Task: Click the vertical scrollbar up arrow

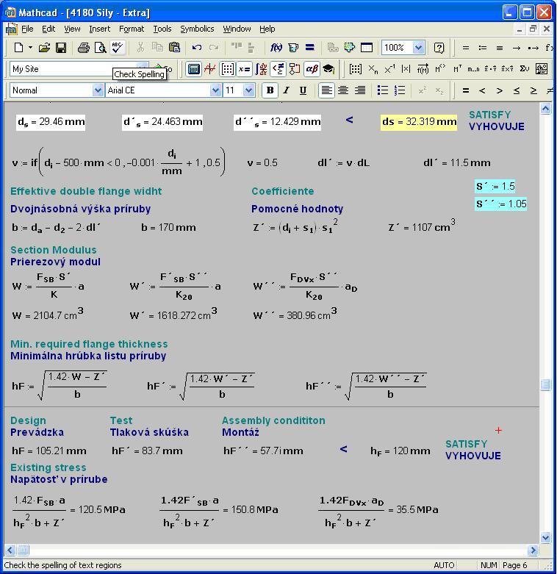Action: [x=545, y=109]
